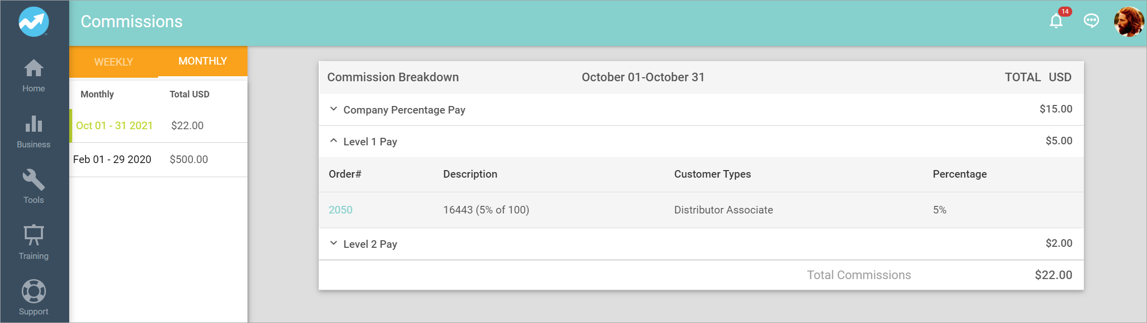Select the Monthly tab
This screenshot has width=1147, height=323.
pyautogui.click(x=203, y=61)
